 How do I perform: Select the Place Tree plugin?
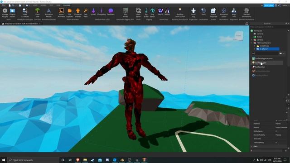[x=38, y=13]
